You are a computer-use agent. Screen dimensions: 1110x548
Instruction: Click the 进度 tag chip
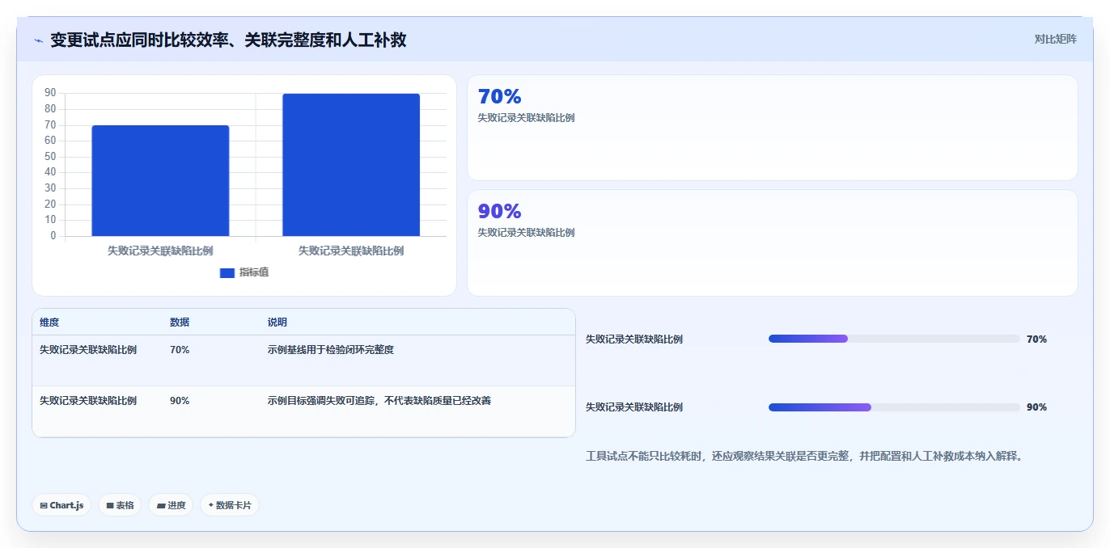(x=171, y=505)
